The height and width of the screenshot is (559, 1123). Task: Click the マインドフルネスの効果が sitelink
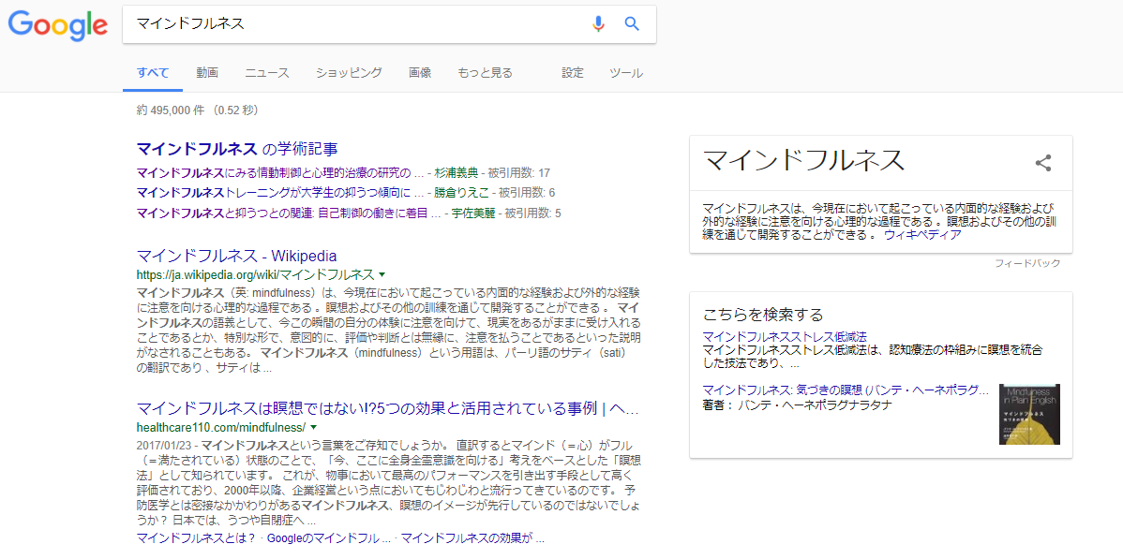click(473, 538)
